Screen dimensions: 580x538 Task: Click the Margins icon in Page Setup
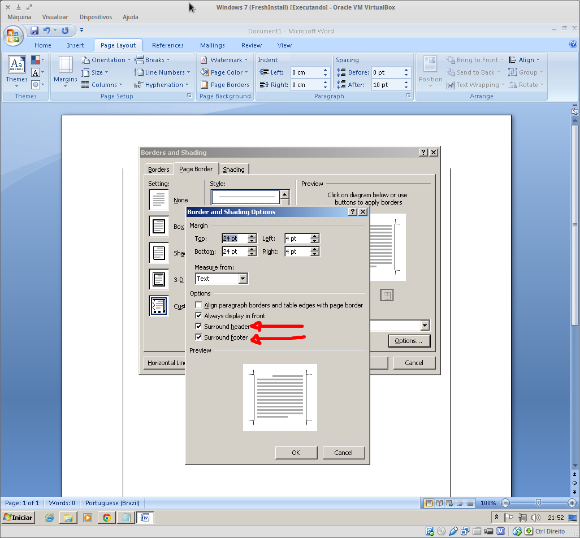(65, 69)
